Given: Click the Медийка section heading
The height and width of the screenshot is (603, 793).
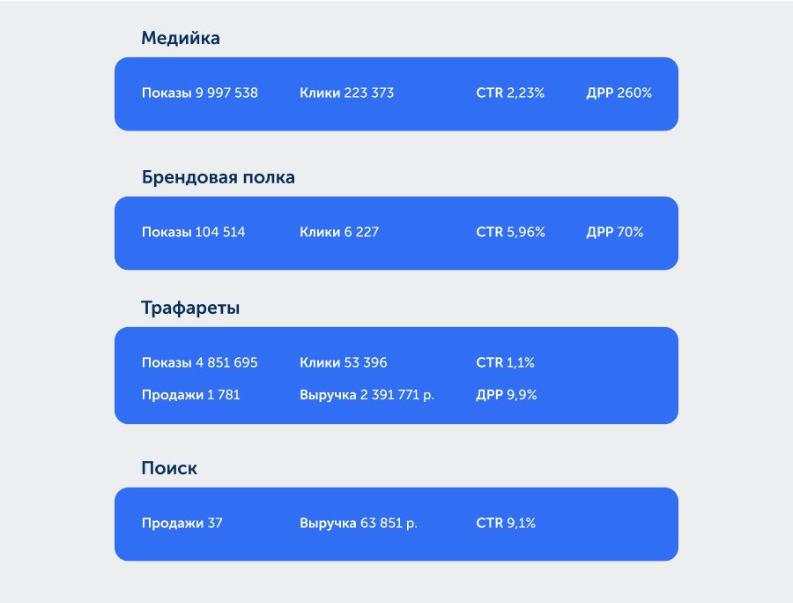Looking at the screenshot, I should (181, 39).
